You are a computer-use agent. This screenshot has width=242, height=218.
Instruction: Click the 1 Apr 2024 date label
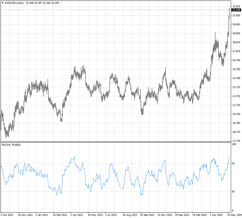pos(216,215)
